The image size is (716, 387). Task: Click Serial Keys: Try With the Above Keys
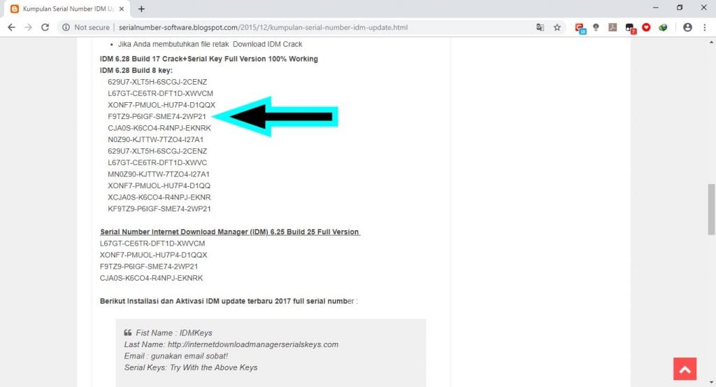pos(191,367)
